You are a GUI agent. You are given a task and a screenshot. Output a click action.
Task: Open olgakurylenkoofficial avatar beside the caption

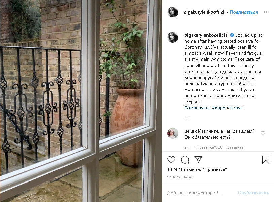(x=173, y=37)
